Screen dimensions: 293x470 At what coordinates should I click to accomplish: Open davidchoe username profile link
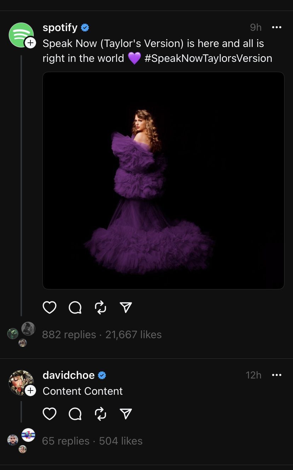tap(69, 375)
